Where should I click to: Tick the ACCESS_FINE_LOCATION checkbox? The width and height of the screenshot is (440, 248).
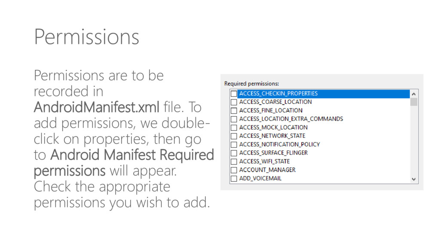(x=234, y=111)
